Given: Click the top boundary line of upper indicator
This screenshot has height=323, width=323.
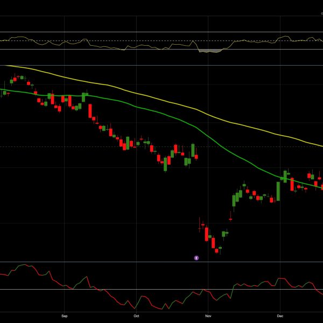Looking at the screenshot, I should (161, 32).
